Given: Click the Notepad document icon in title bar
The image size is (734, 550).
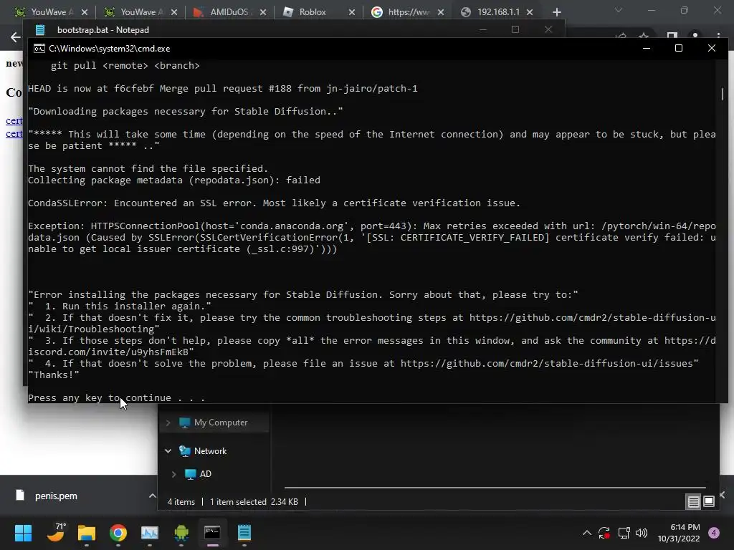Looking at the screenshot, I should [40, 30].
